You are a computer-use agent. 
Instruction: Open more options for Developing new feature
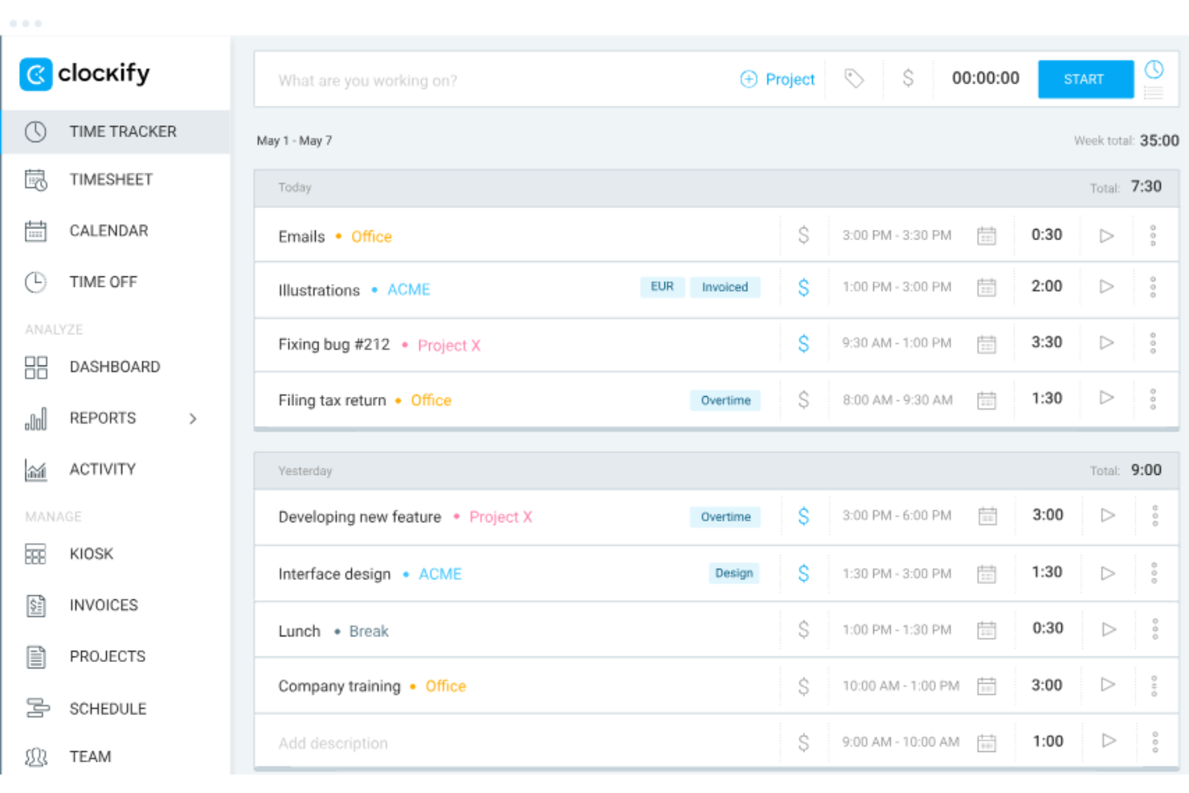point(1155,516)
